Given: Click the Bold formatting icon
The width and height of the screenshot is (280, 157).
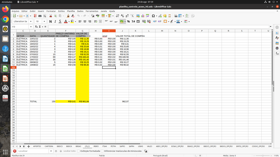Looking at the screenshot, I should 50,21.
